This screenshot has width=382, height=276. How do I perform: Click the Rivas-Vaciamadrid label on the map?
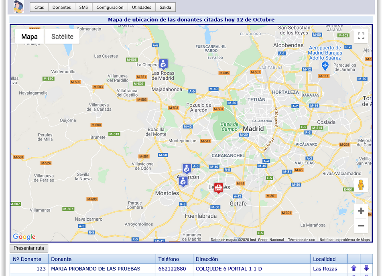342,173
